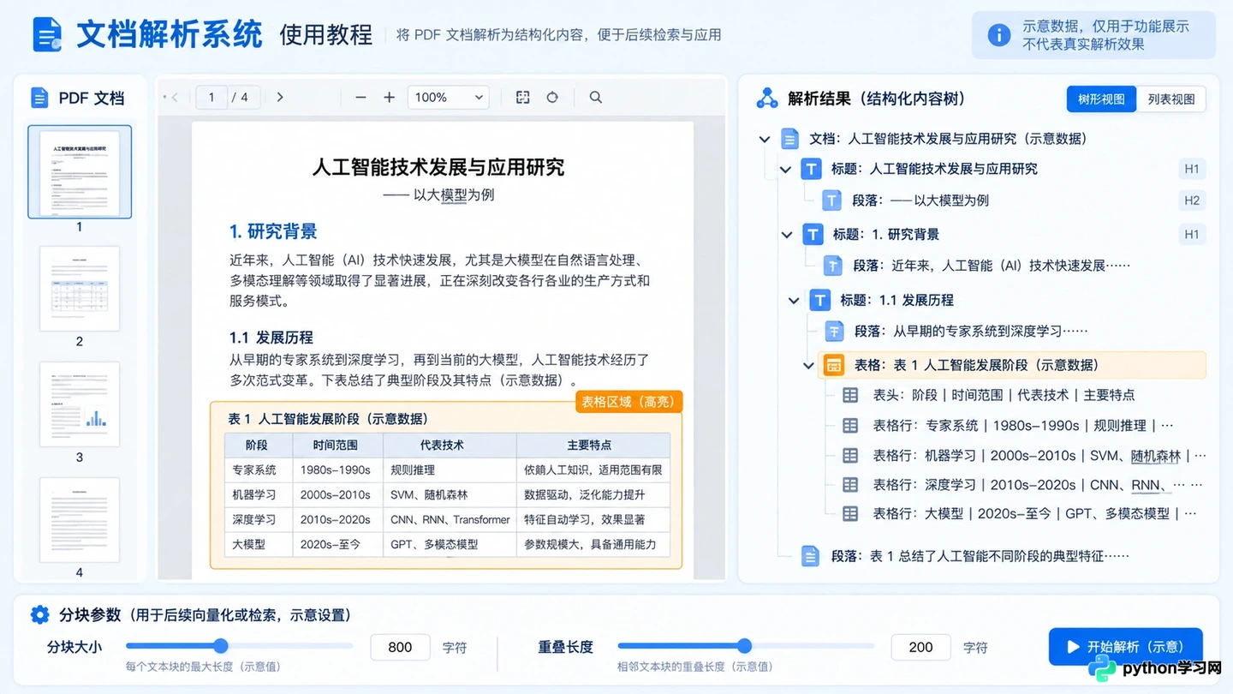The width and height of the screenshot is (1233, 694).
Task: Select page 1 thumbnail
Action: pyautogui.click(x=80, y=172)
